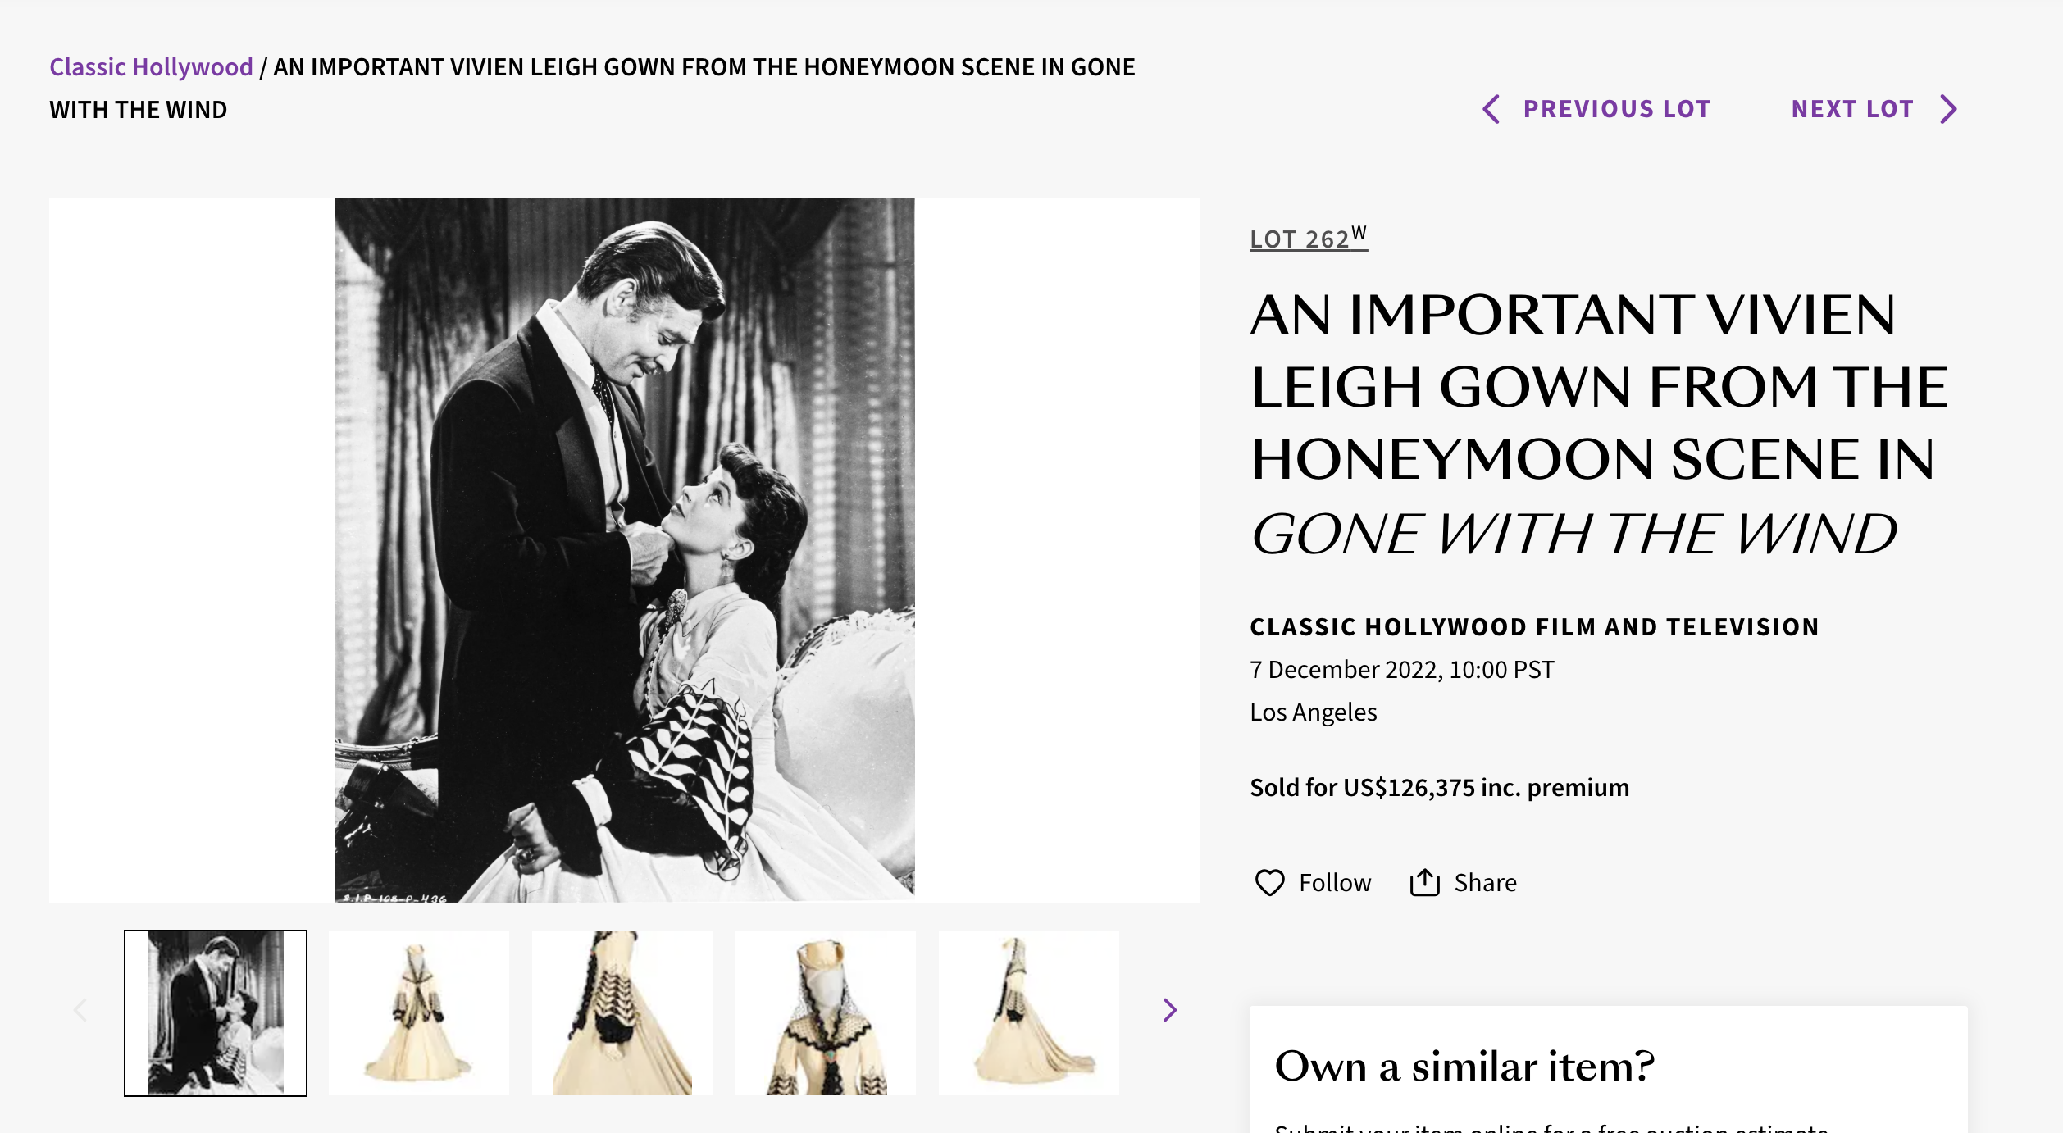Click the left chevron beside Previous Lot
Screen dimensions: 2063x1133
1491,109
